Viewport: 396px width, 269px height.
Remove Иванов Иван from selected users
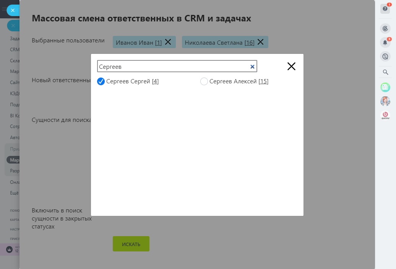[x=168, y=42]
